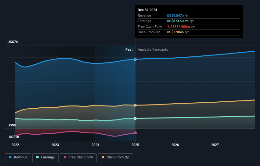The height and width of the screenshot is (166, 260).
Task: Click the Past section label
Action: 129,50
